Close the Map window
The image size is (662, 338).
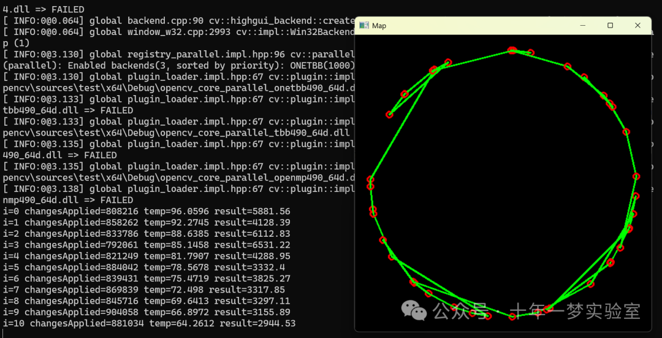coord(637,26)
